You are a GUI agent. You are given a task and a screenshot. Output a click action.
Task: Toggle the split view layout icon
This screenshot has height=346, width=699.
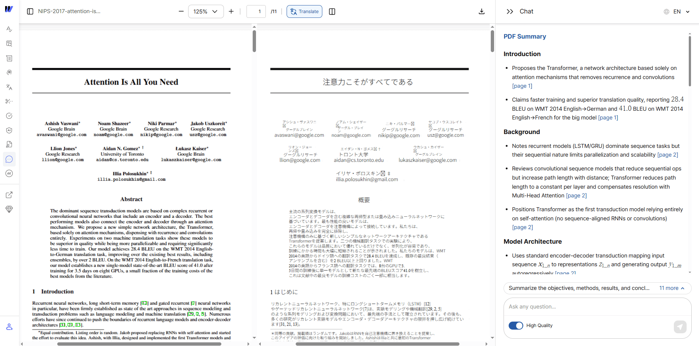click(x=332, y=11)
